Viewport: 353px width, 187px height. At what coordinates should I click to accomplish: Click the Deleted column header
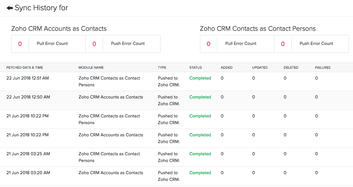(291, 68)
